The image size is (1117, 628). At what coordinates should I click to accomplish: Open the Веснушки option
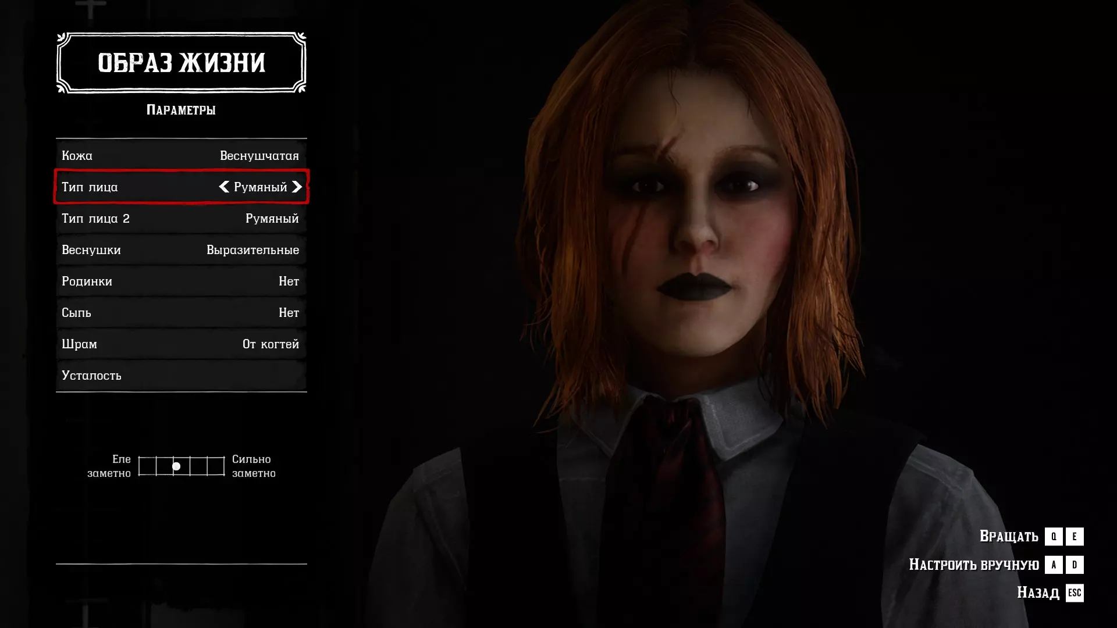[181, 249]
